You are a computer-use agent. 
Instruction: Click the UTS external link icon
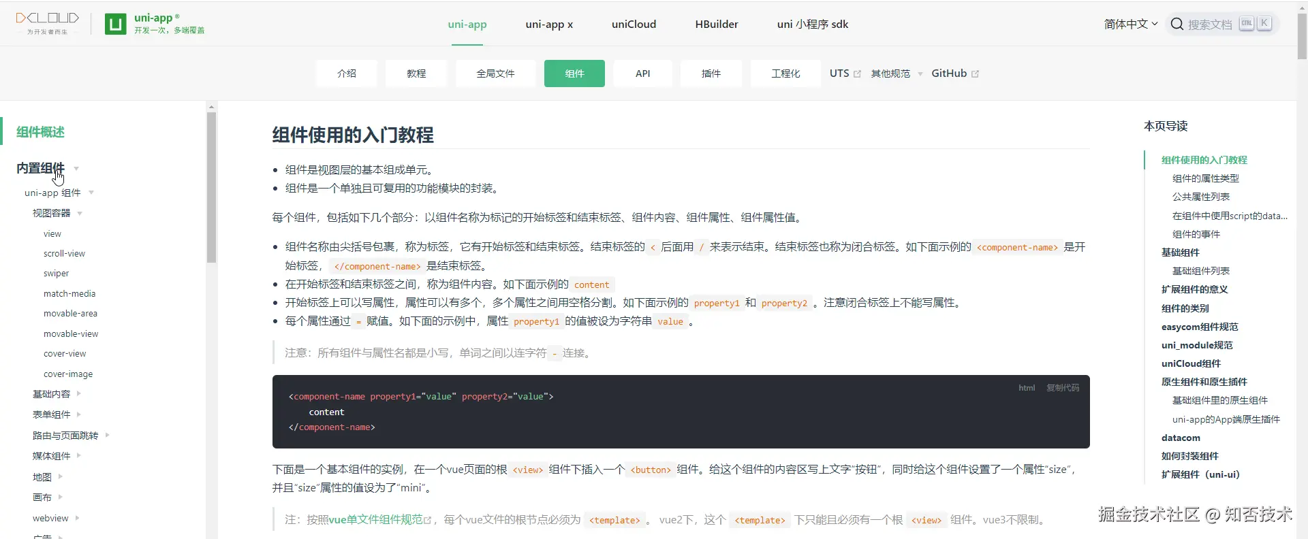(x=857, y=73)
